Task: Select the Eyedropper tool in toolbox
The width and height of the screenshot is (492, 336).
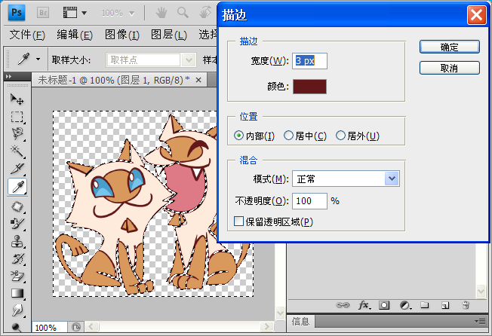Action: click(x=17, y=187)
